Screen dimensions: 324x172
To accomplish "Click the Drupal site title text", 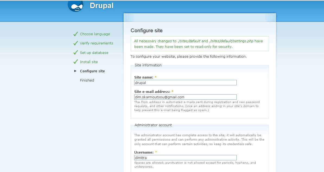I will coord(101,6).
